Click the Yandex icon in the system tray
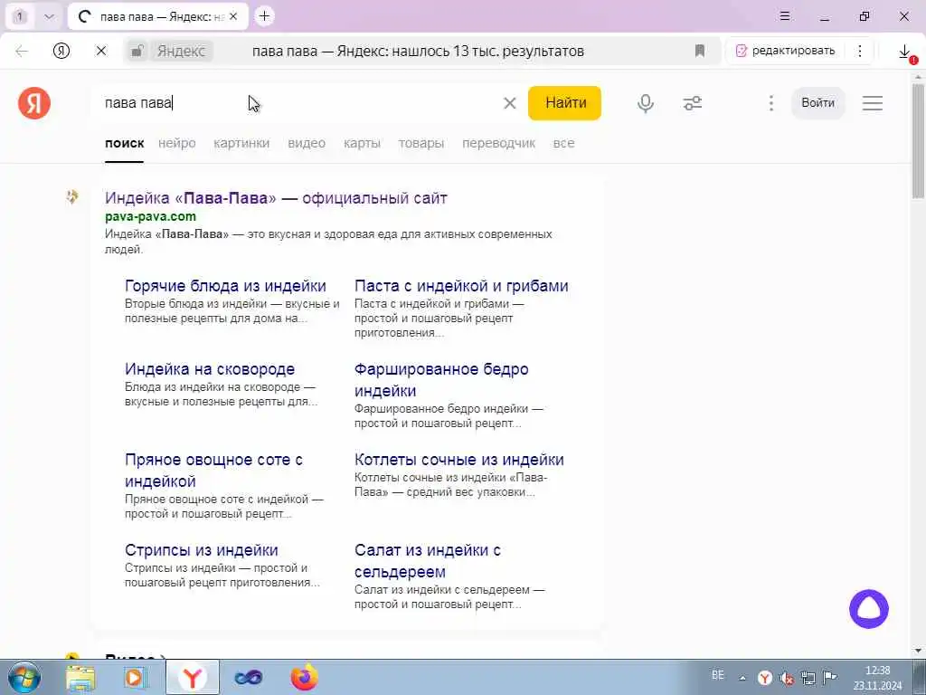The height and width of the screenshot is (695, 926). point(765,678)
